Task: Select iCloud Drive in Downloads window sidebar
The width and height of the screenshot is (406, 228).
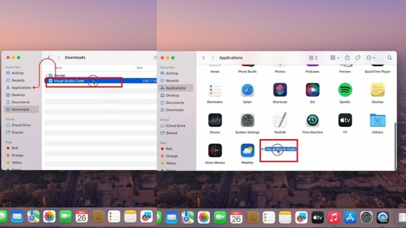Action: point(21,125)
